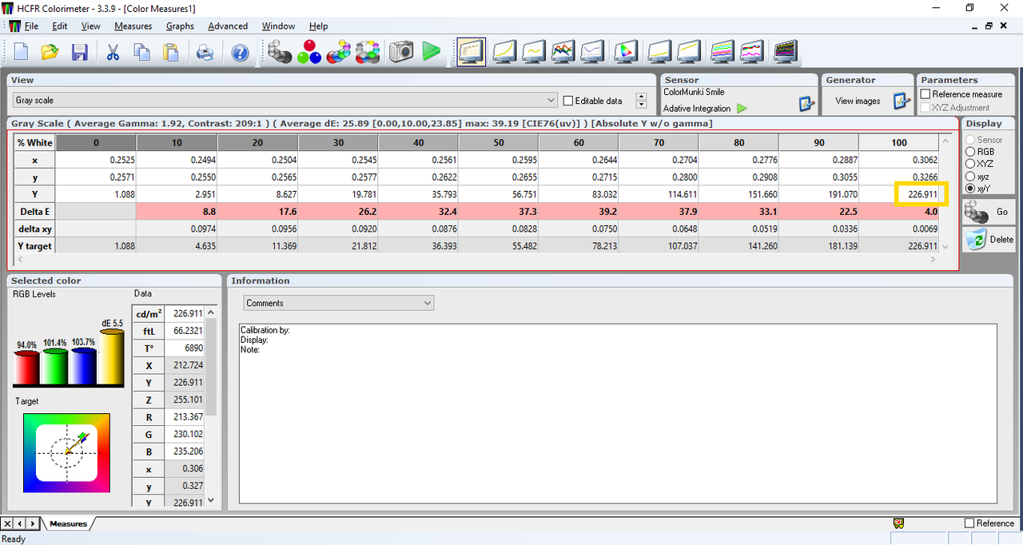
Task: Select xyY display radio button
Action: pos(970,189)
